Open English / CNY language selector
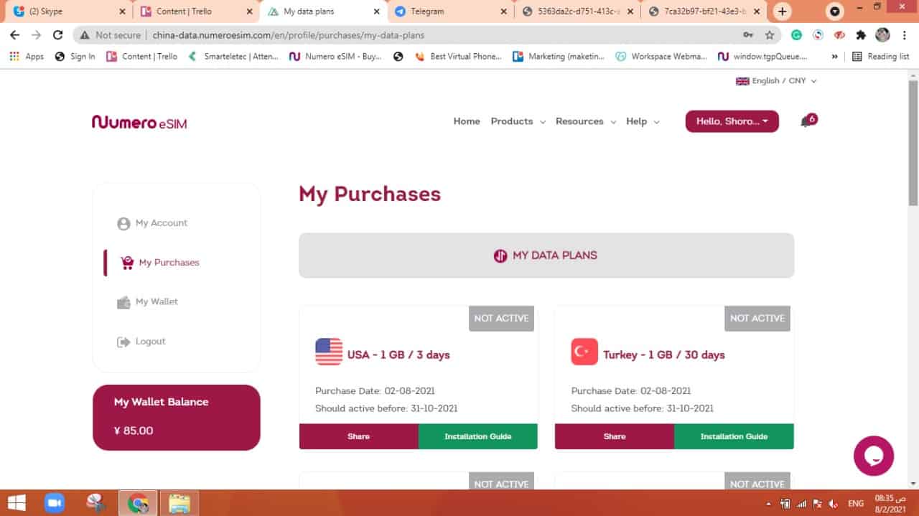This screenshot has height=516, width=919. point(776,81)
